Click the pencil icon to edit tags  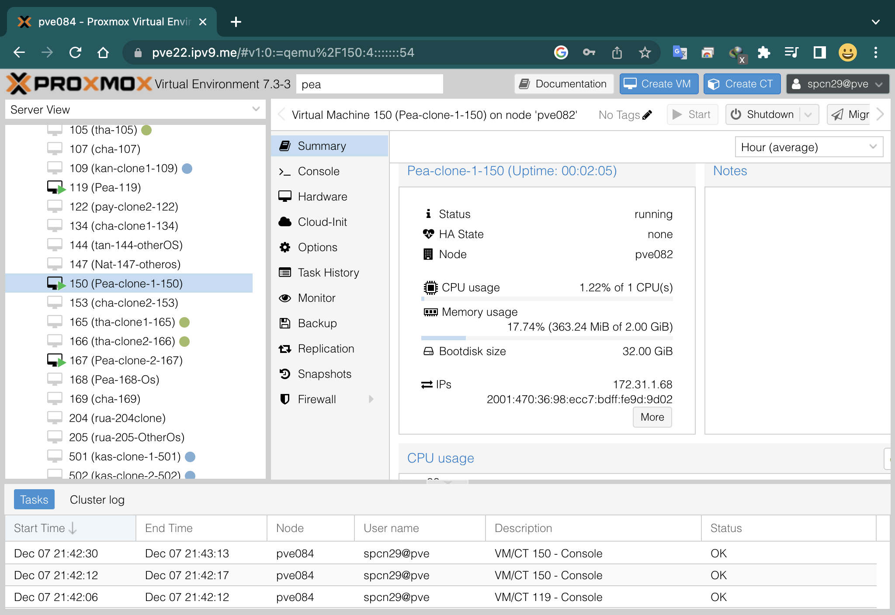(647, 115)
